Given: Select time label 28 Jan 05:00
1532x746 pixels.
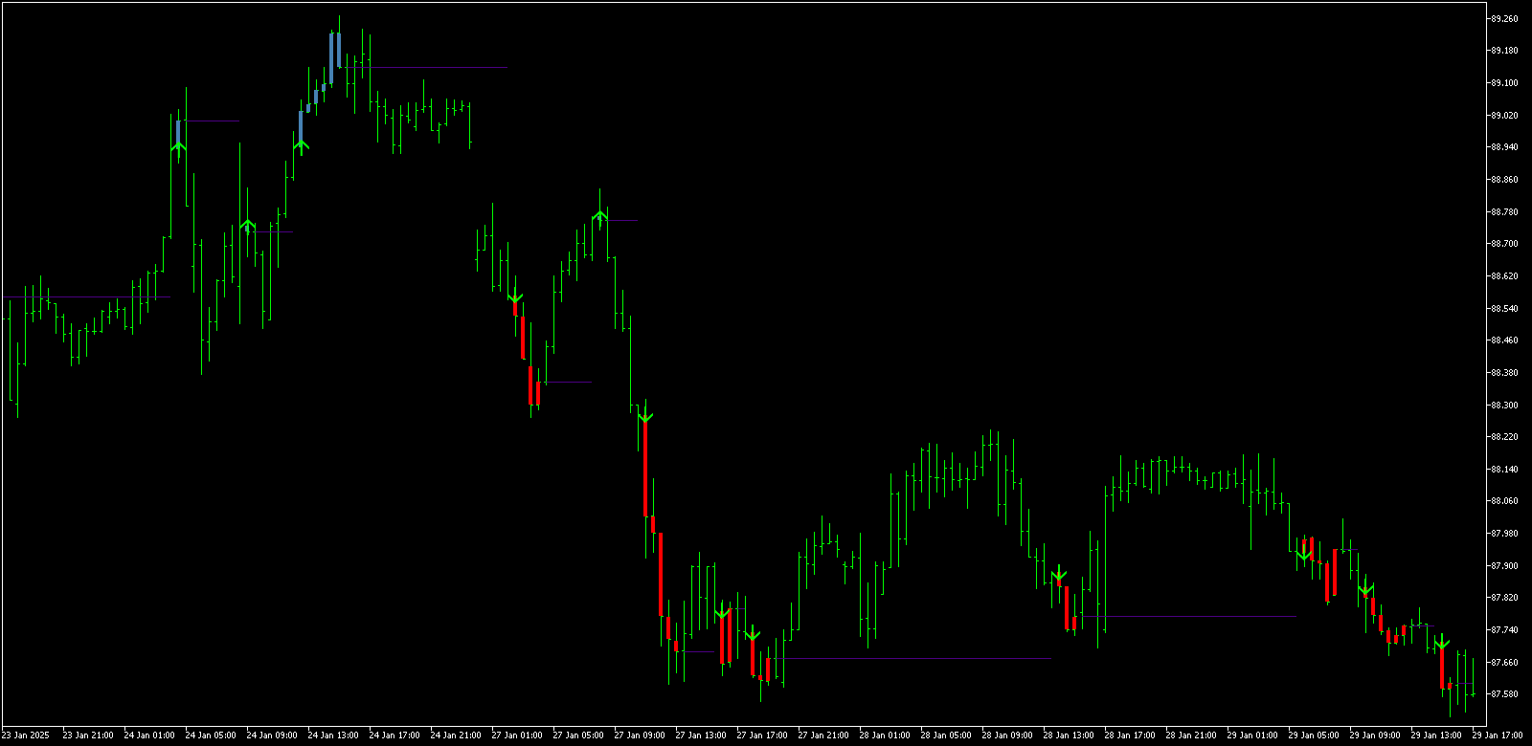Looking at the screenshot, I should (946, 735).
